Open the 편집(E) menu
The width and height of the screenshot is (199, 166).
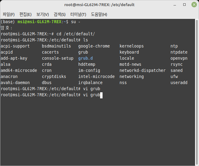[25, 14]
